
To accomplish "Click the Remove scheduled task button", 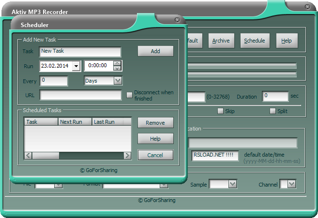I will 155,123.
